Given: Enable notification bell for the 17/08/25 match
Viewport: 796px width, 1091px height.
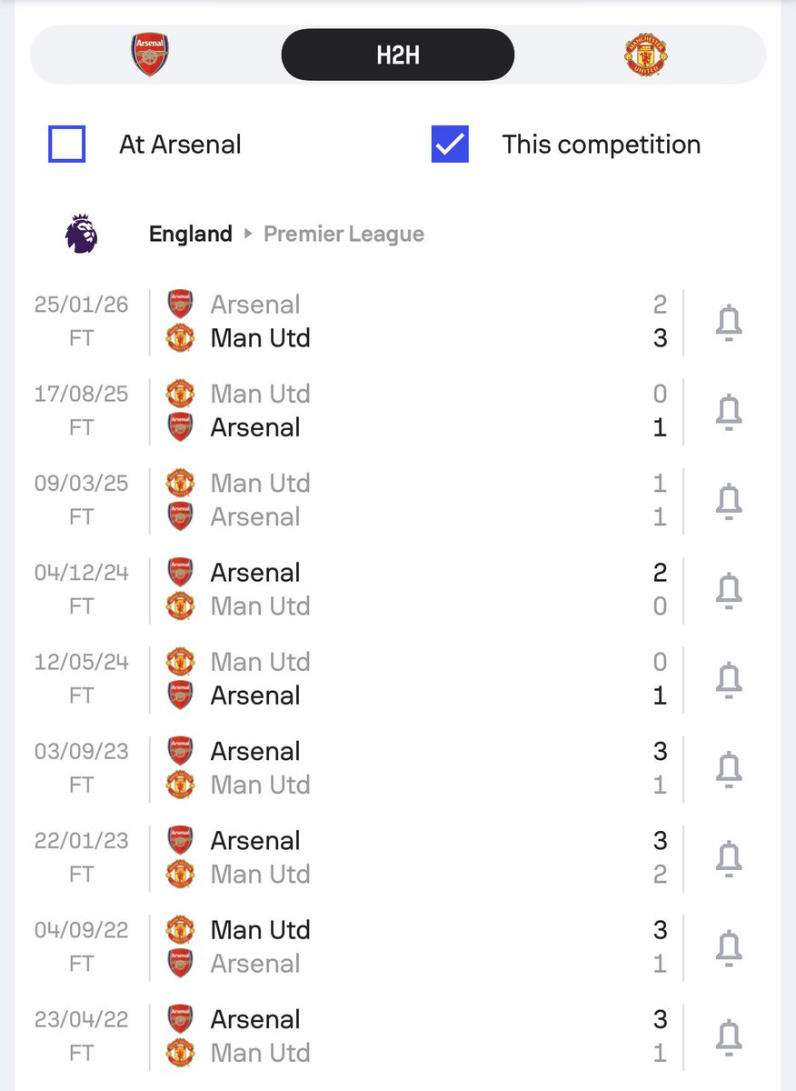Looking at the screenshot, I should (x=729, y=411).
